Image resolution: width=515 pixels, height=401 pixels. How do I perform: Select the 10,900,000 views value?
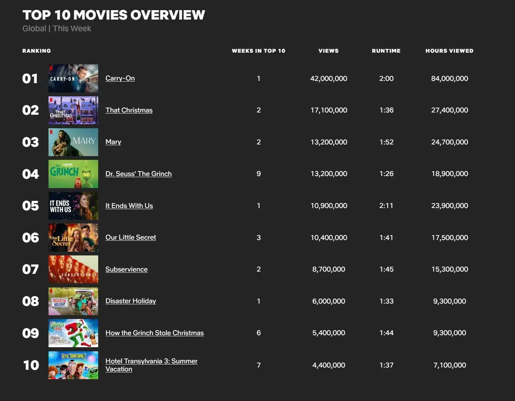pos(329,206)
